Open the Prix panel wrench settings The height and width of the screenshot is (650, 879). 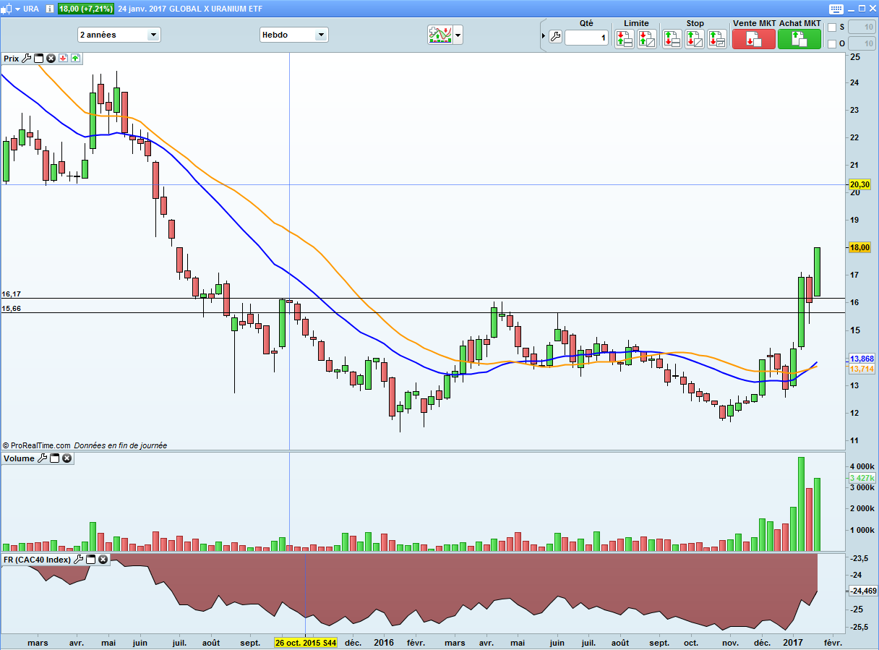(x=27, y=59)
